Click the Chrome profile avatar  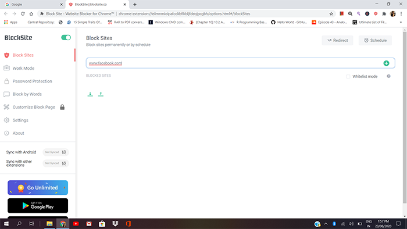392,14
